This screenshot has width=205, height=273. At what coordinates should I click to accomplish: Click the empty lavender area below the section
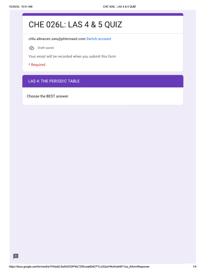[103, 173]
